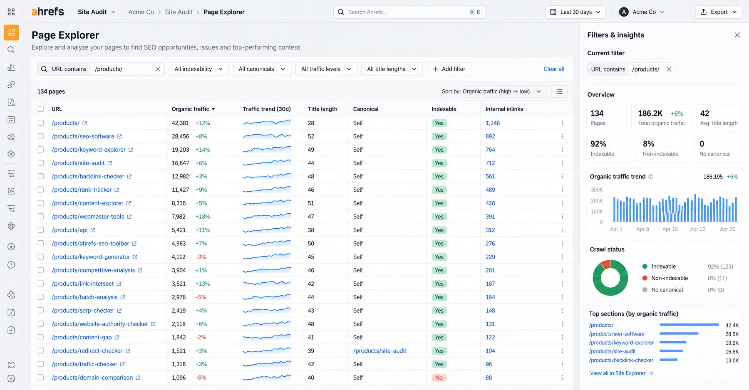Screen dimensions: 749x390
Task: Click the URL contains /products/ filter field
Action: coord(101,69)
